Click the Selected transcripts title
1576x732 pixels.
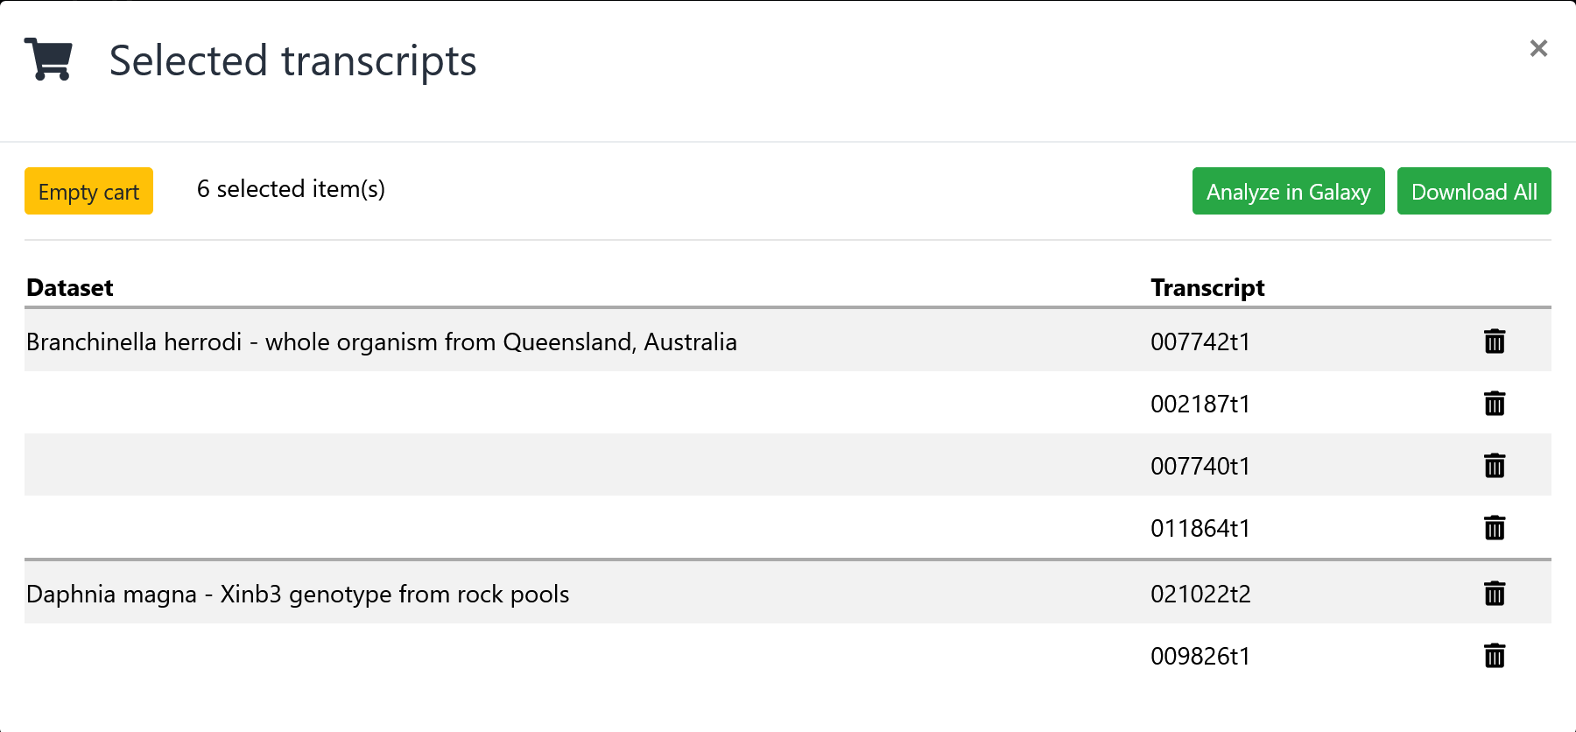(x=292, y=61)
